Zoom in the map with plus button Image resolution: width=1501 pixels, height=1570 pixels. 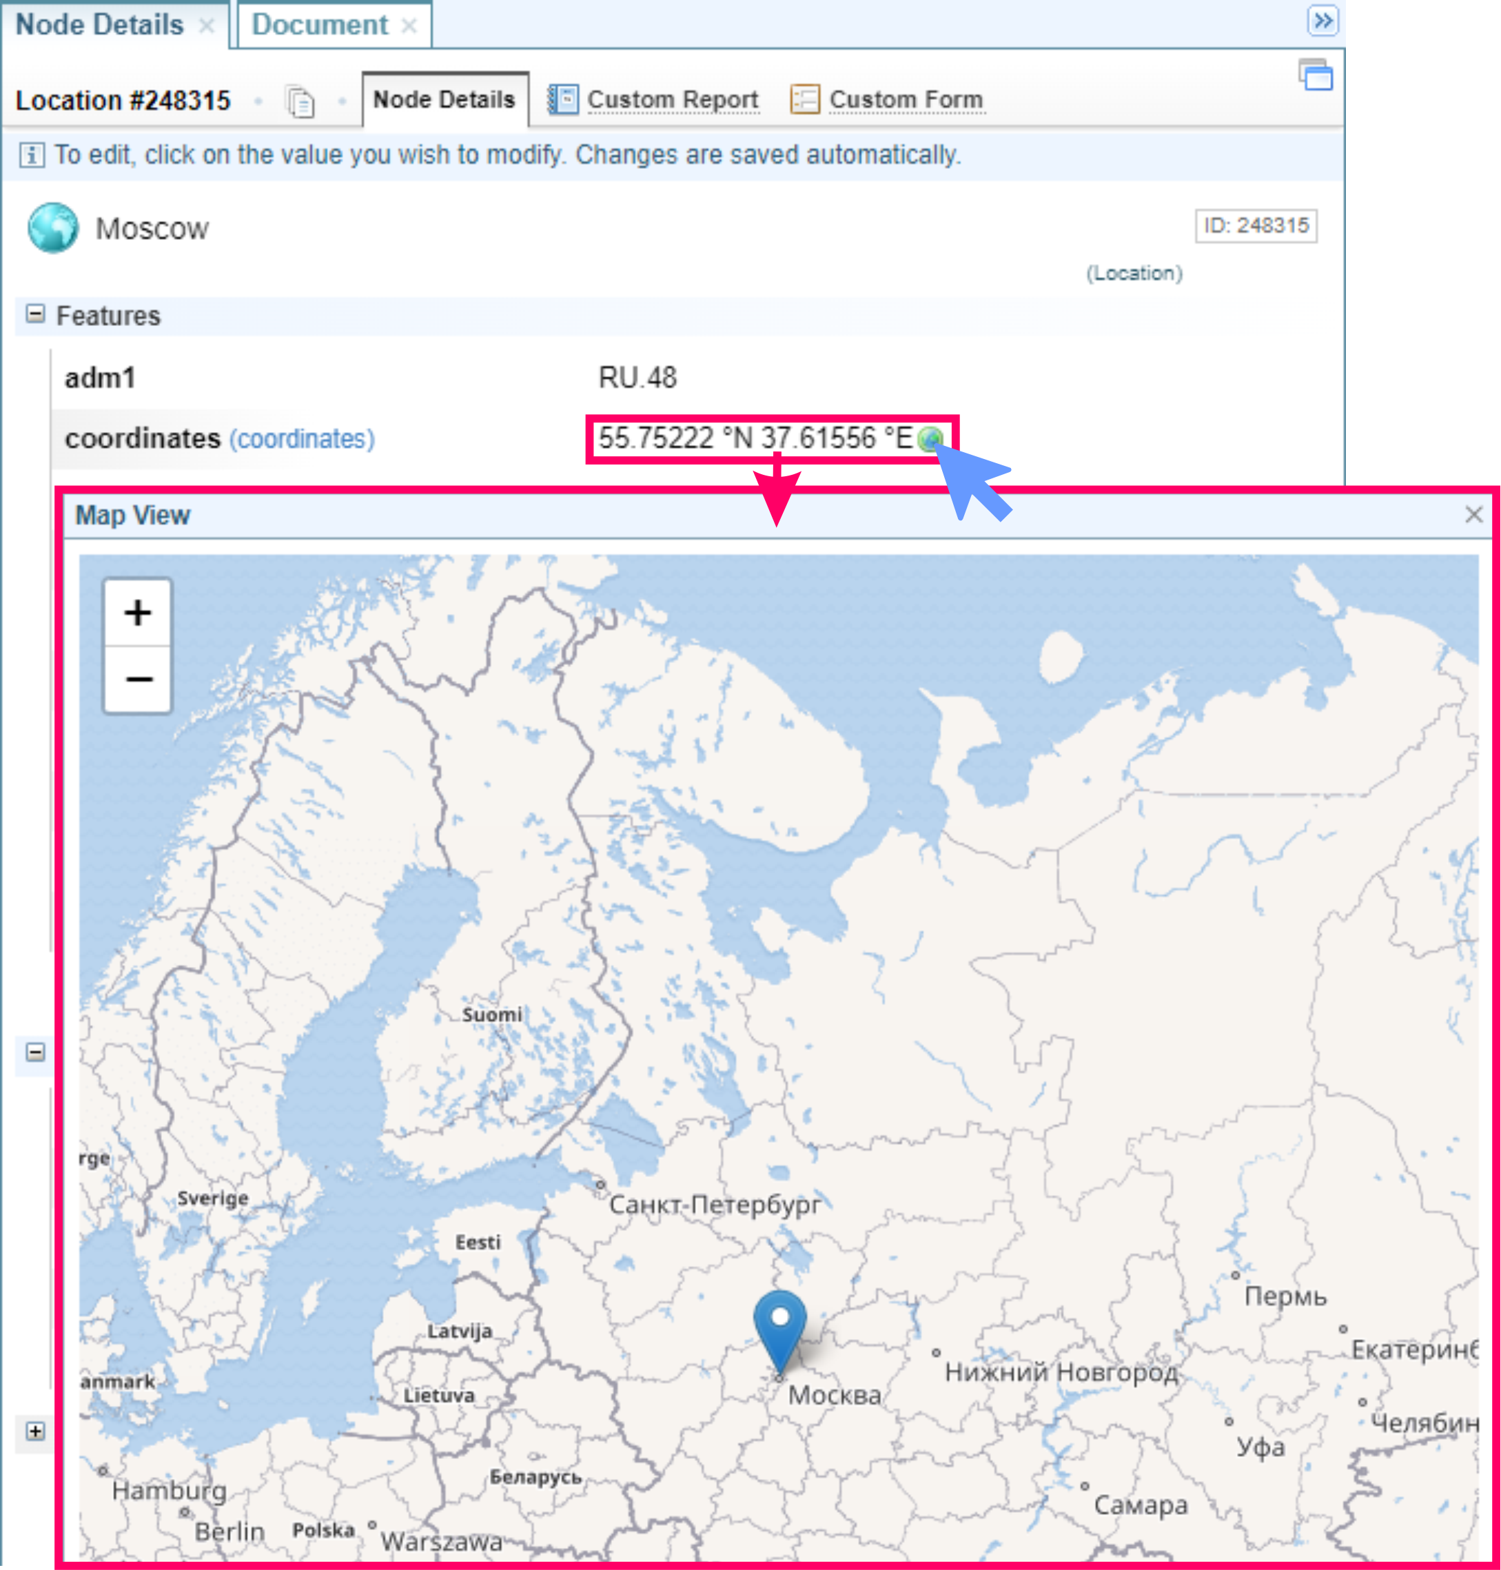tap(138, 613)
